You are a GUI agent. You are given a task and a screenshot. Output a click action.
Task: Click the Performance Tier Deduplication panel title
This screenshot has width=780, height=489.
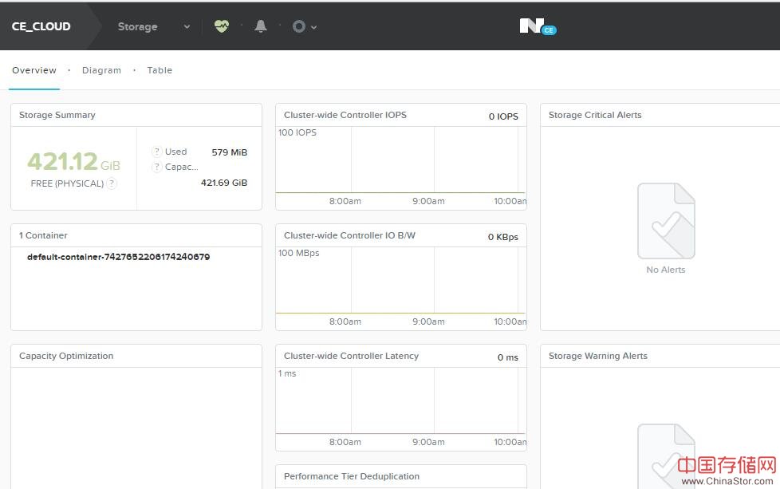tap(352, 476)
